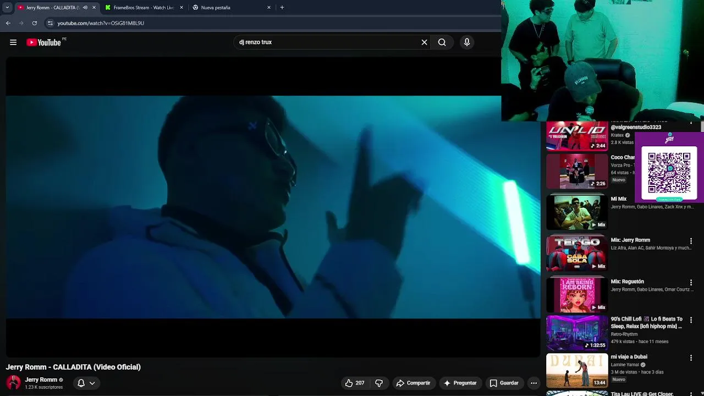Open 90's Chill Lofi title link
This screenshot has height=396, width=704.
(646, 323)
